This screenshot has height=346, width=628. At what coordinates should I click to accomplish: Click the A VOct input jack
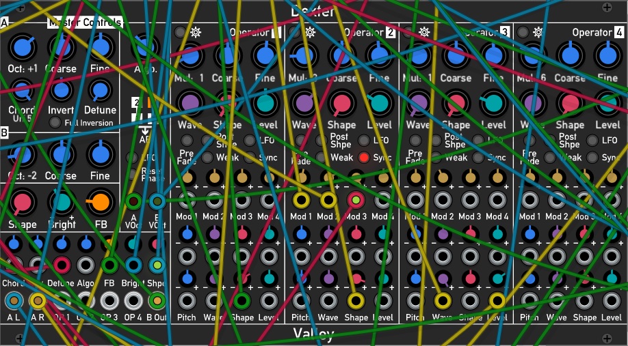pos(134,201)
